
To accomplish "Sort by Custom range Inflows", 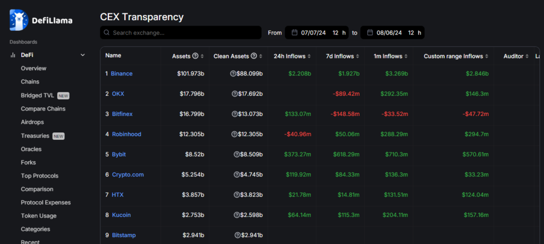I will click(487, 56).
